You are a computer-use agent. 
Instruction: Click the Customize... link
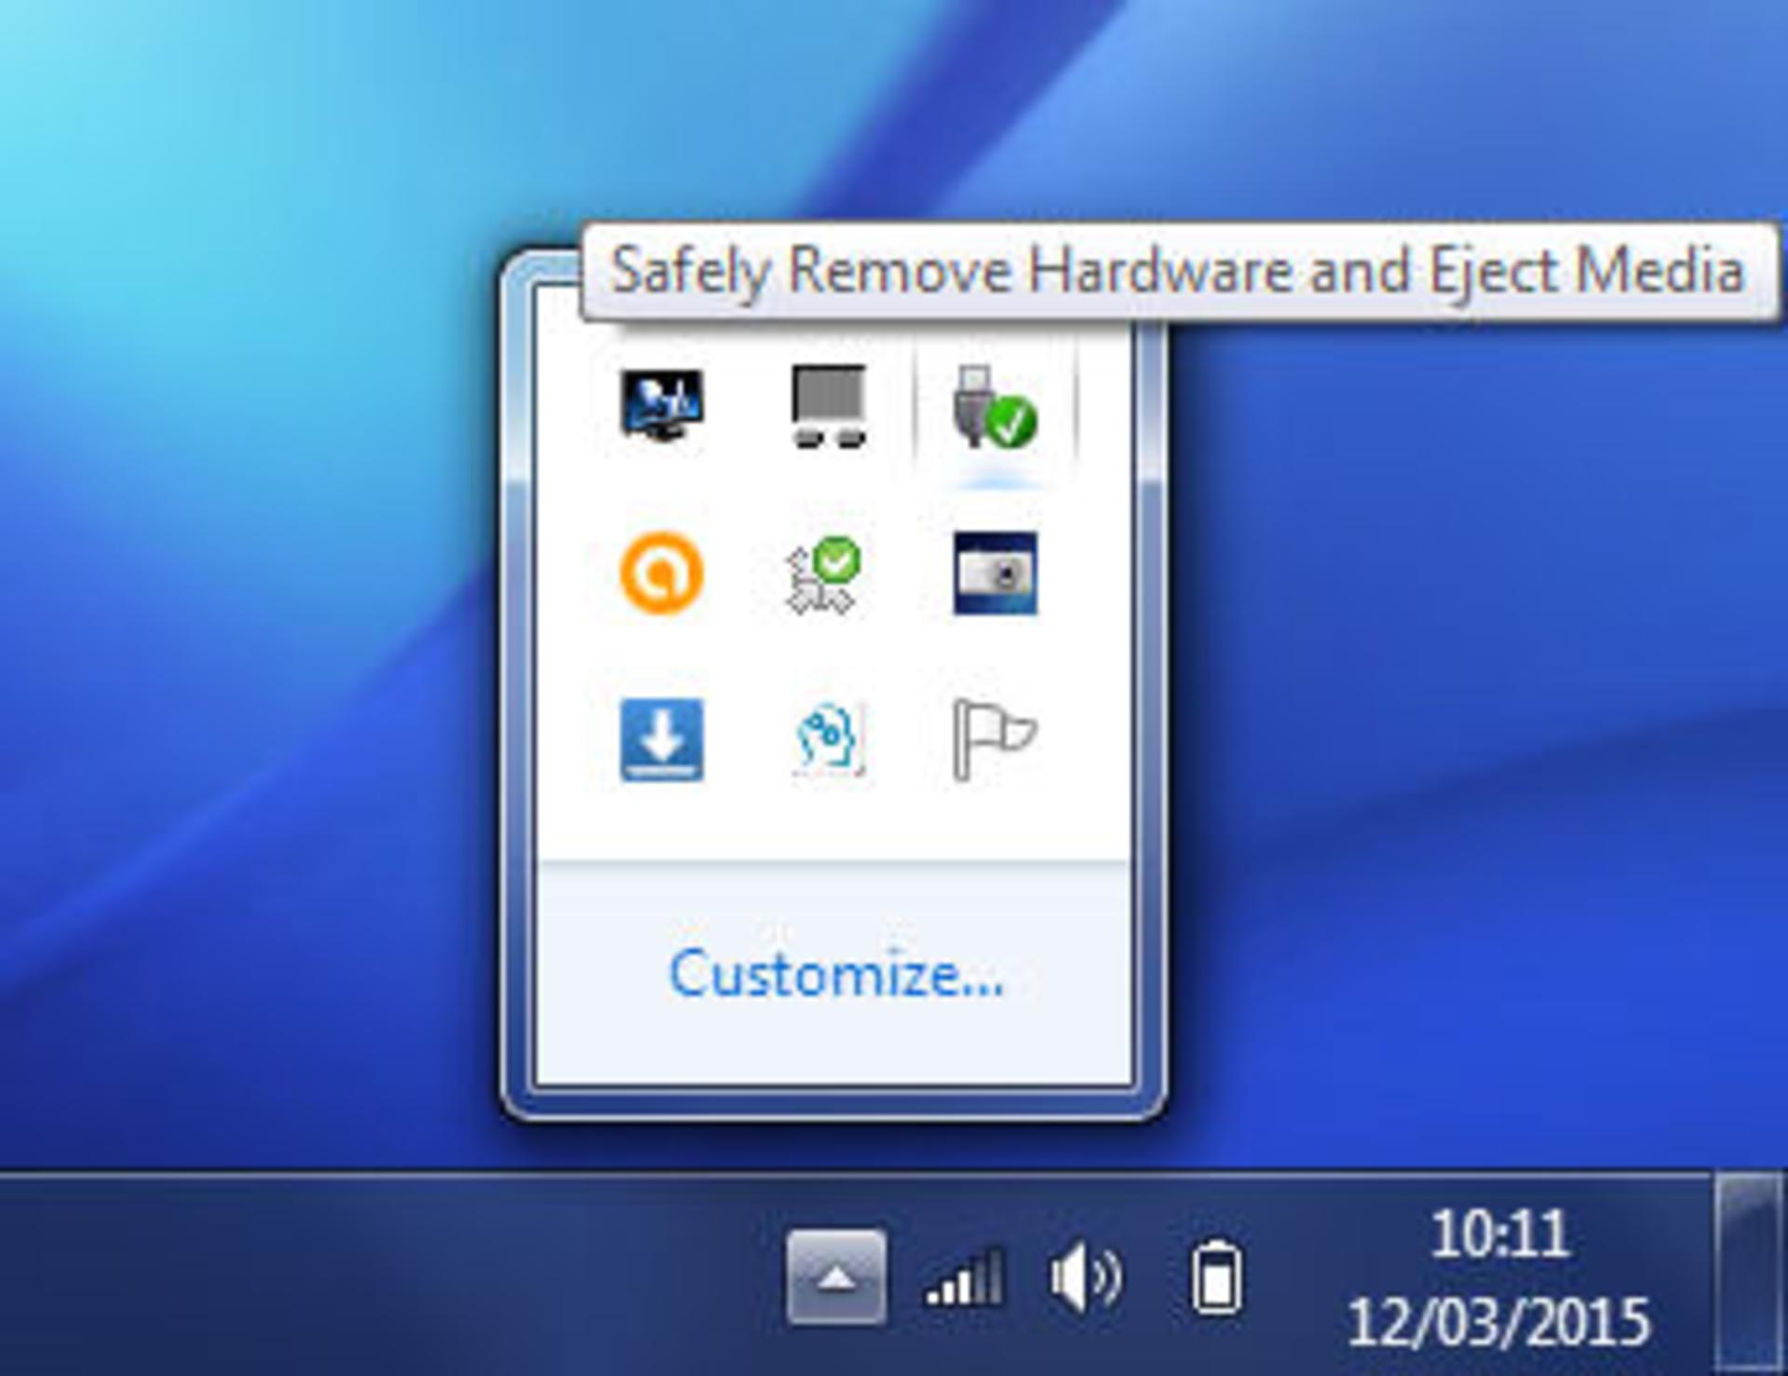(836, 974)
